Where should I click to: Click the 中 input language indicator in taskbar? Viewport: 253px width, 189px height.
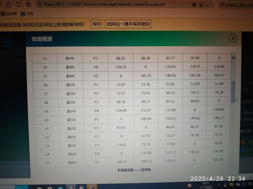pos(250,184)
